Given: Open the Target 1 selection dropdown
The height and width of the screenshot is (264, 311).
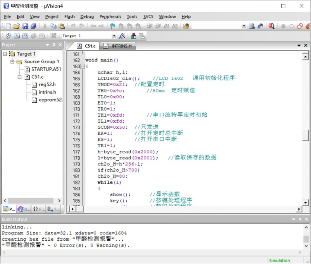Looking at the screenshot, I should pyautogui.click(x=114, y=36).
